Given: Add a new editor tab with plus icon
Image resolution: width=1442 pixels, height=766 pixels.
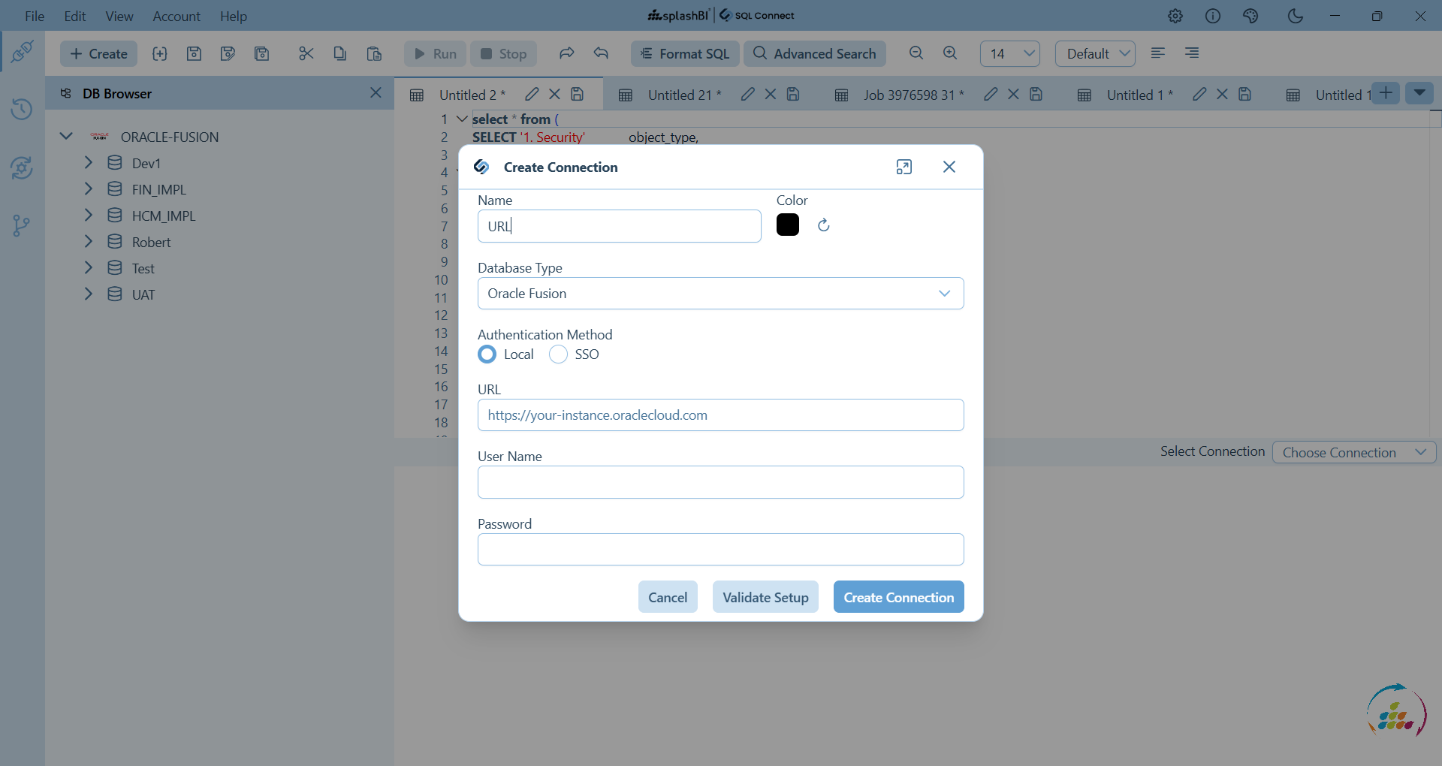Looking at the screenshot, I should tap(1386, 93).
